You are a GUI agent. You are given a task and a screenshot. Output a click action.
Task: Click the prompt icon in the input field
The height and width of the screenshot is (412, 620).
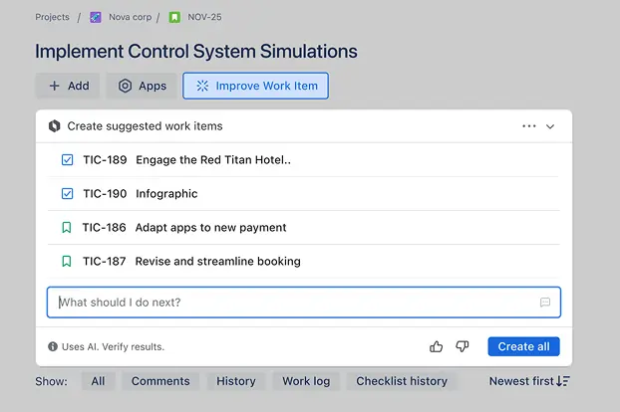click(545, 303)
